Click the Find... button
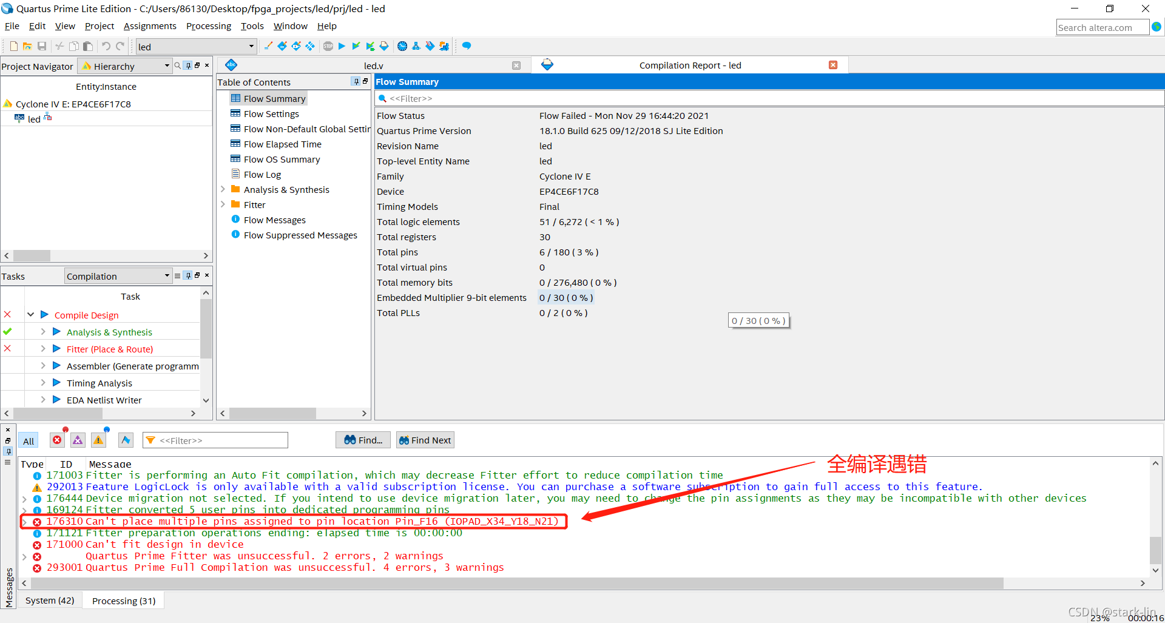Viewport: 1165px width, 623px height. point(363,440)
